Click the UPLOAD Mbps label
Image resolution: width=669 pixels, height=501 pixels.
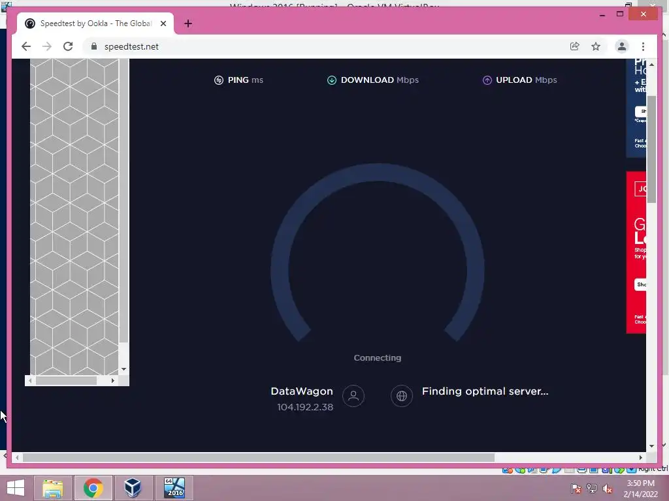coord(527,80)
